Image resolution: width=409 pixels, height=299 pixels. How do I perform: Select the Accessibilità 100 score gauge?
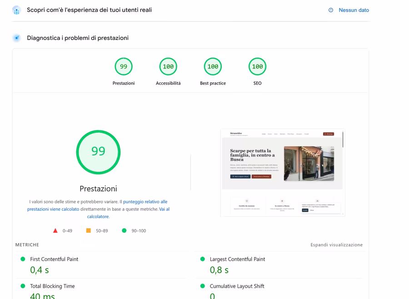point(168,66)
